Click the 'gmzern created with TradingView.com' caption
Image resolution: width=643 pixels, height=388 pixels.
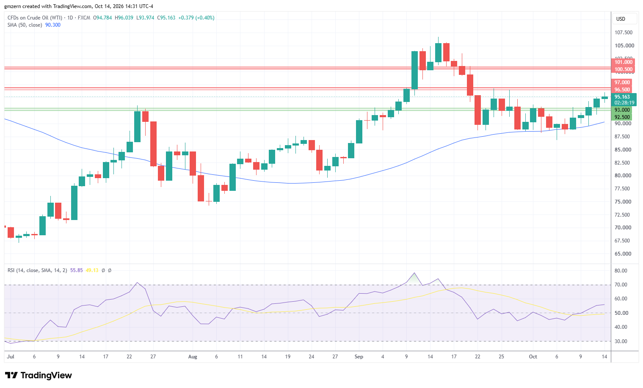click(48, 6)
